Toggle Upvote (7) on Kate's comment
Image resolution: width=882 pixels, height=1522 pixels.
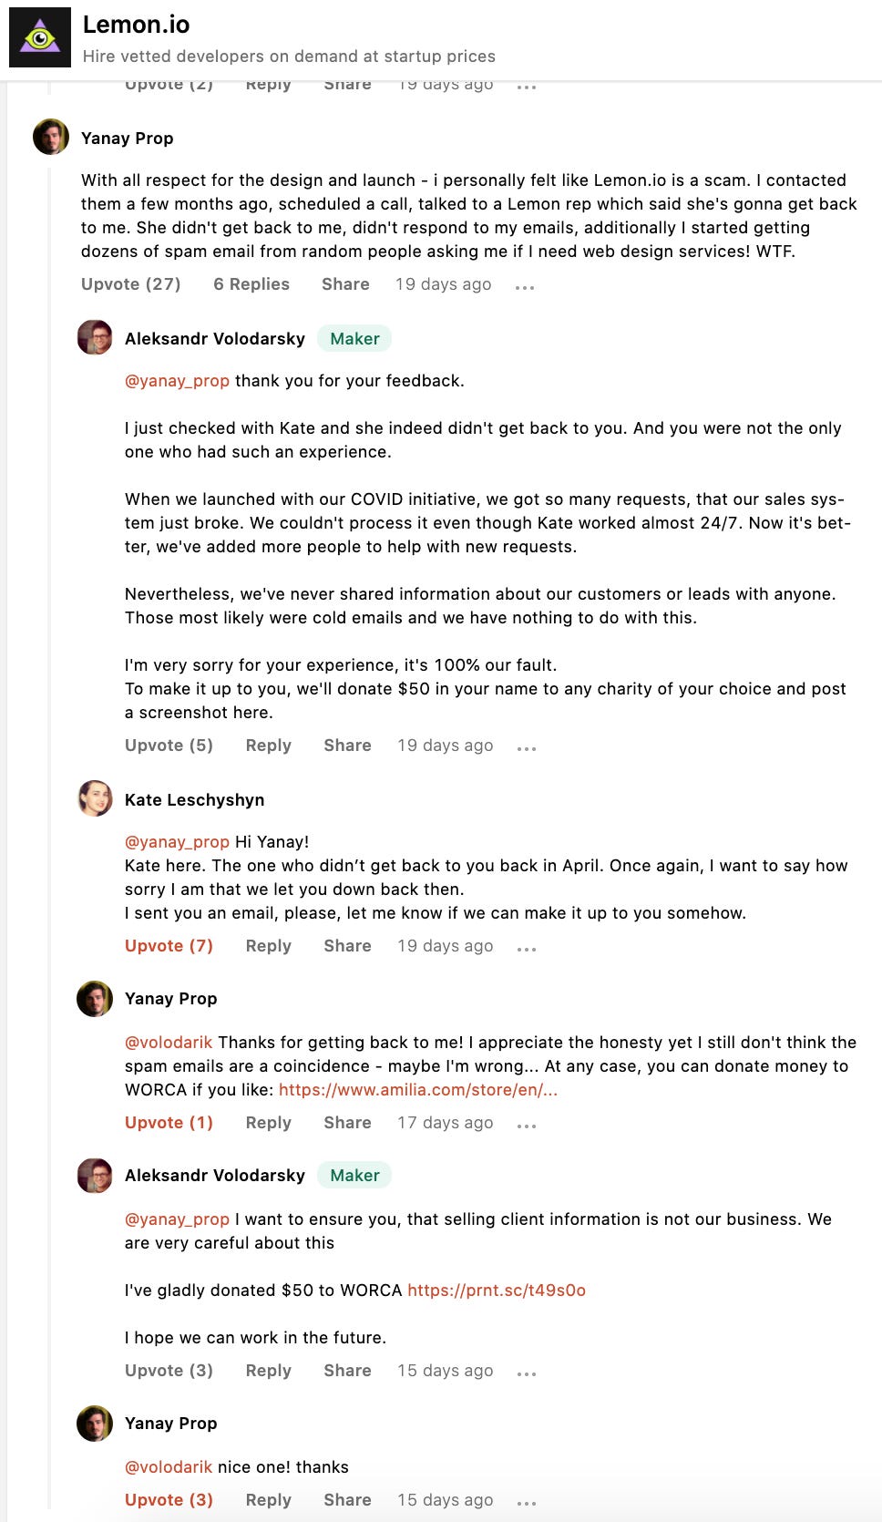click(x=169, y=946)
